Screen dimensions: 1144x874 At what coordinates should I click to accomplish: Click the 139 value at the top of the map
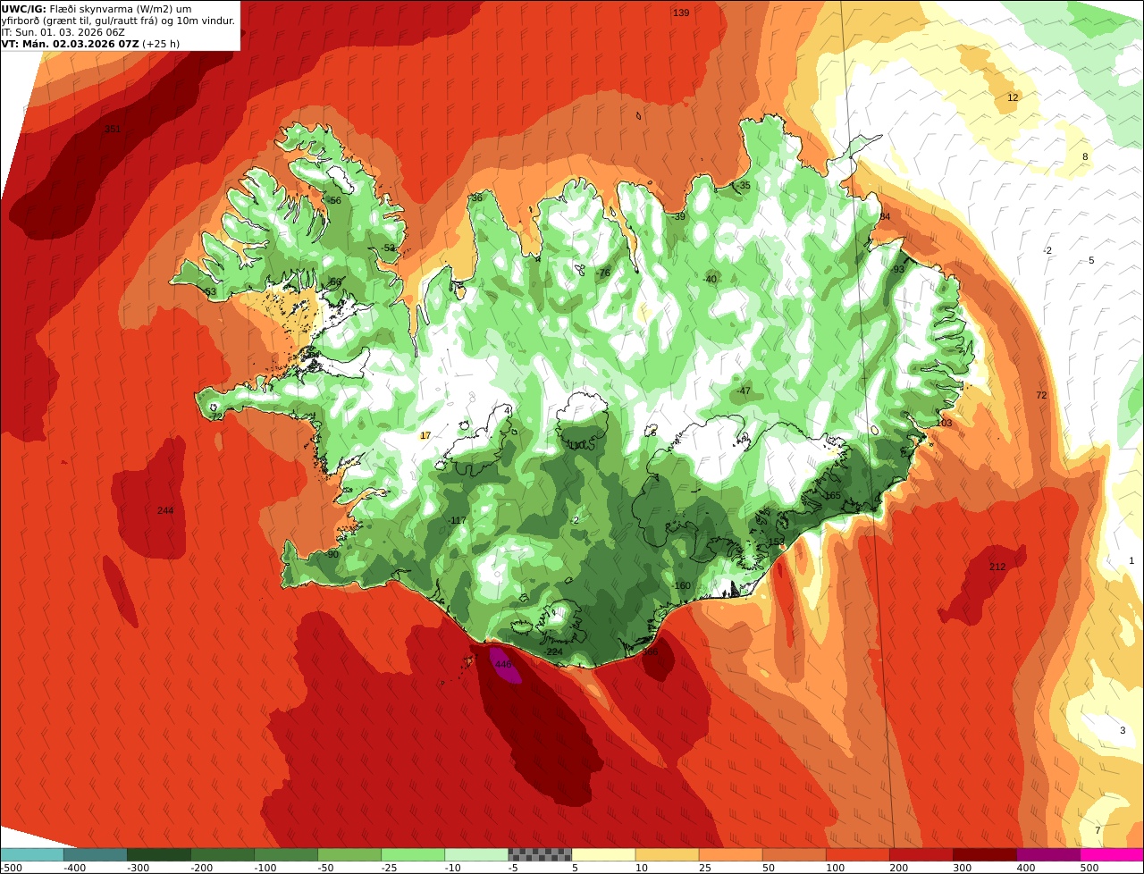681,13
